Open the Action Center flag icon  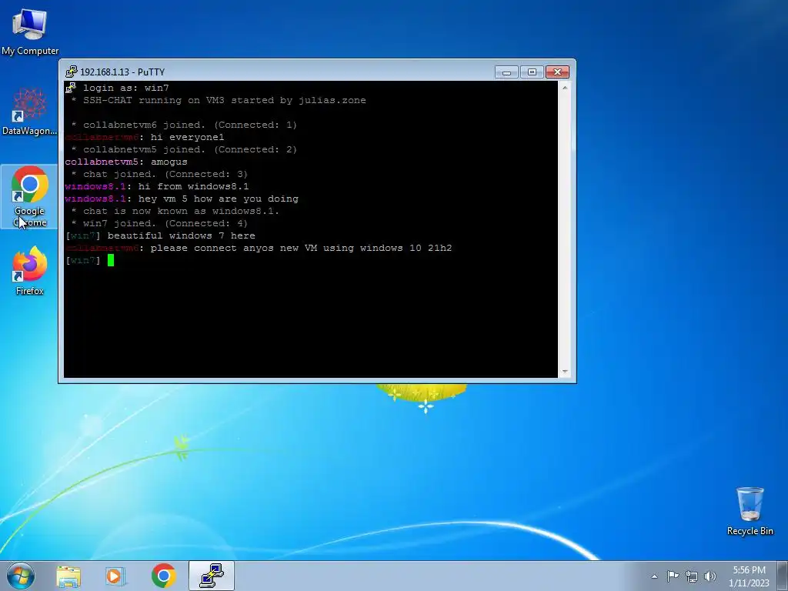673,576
